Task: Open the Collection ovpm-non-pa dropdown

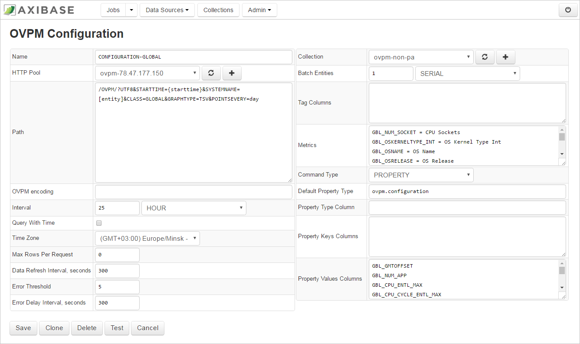Action: [421, 57]
